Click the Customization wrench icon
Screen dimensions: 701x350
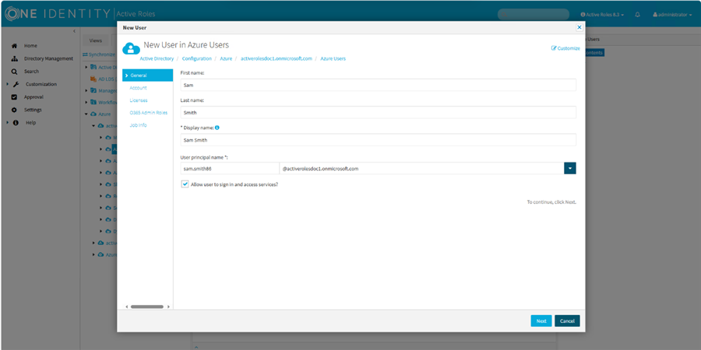point(16,84)
